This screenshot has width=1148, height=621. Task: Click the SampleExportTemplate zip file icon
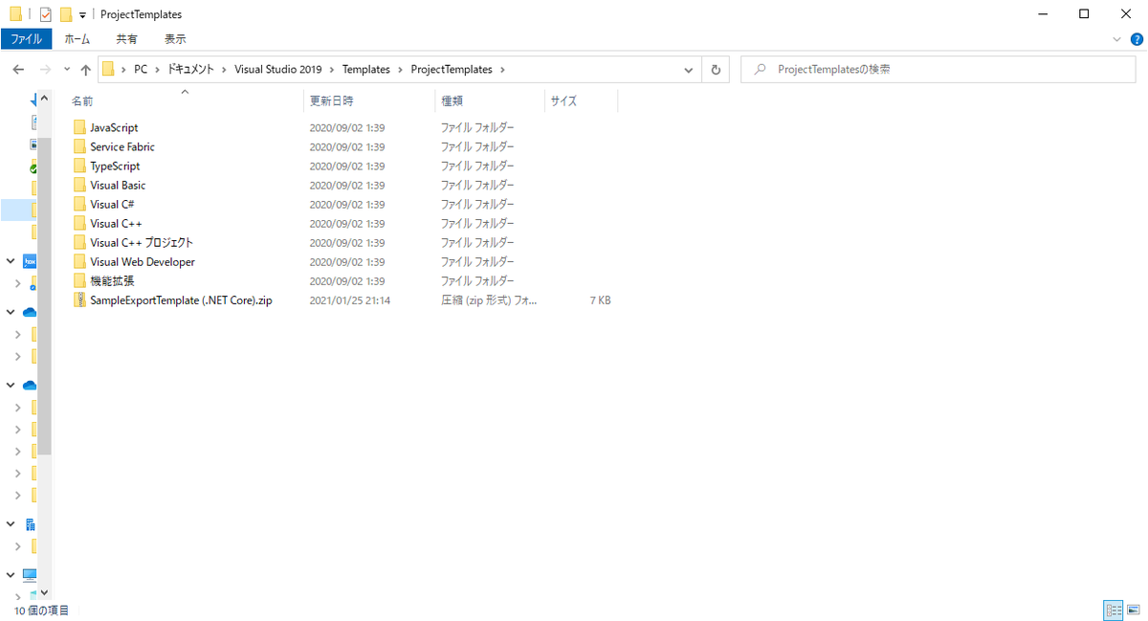pos(79,299)
